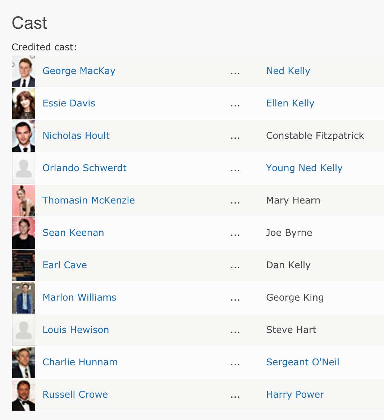The width and height of the screenshot is (384, 420).
Task: Open the Nicholas Hoult actor page
Action: coord(76,136)
